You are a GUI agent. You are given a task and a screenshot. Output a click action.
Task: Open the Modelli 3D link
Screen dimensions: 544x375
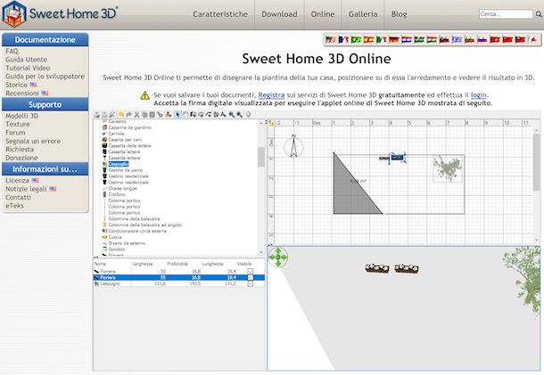point(22,116)
